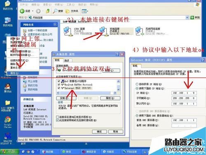Screen dimensions: 206x155
Task: Click the Folders toolbar icon
Action: pyautogui.click(x=67, y=11)
